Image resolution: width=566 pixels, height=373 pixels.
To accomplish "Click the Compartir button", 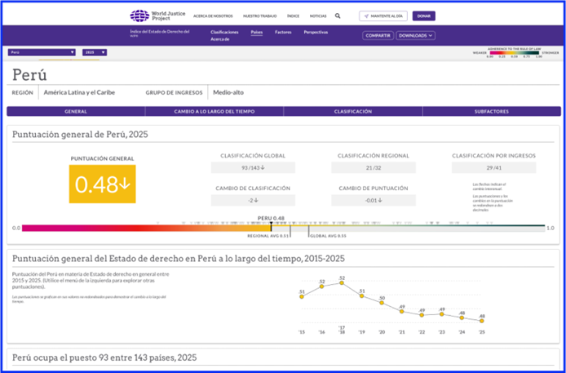I will click(x=378, y=35).
